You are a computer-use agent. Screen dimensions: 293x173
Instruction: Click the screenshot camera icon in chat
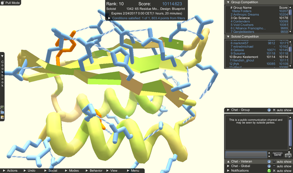288,155
